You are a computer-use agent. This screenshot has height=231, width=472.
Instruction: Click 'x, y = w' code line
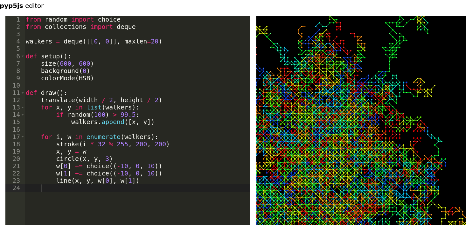tap(71, 152)
